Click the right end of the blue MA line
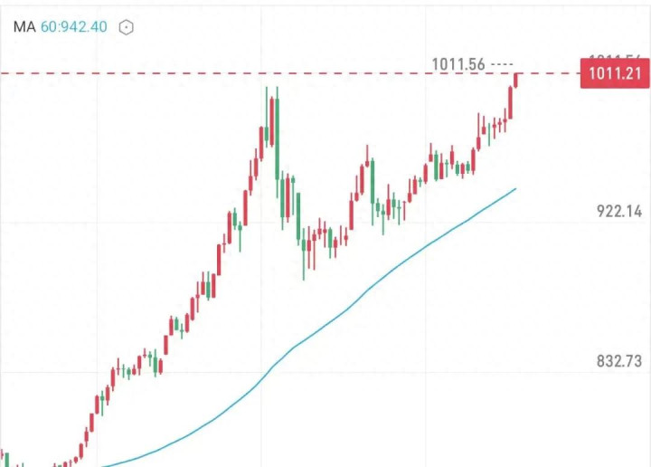 (514, 189)
